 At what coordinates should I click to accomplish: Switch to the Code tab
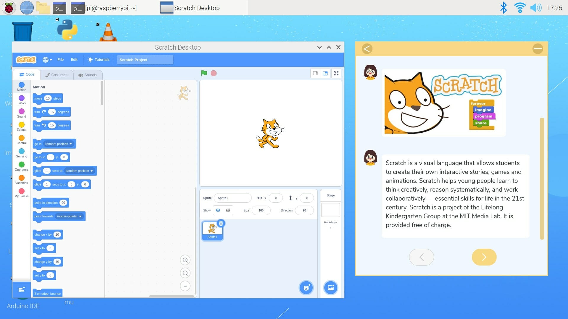27,74
